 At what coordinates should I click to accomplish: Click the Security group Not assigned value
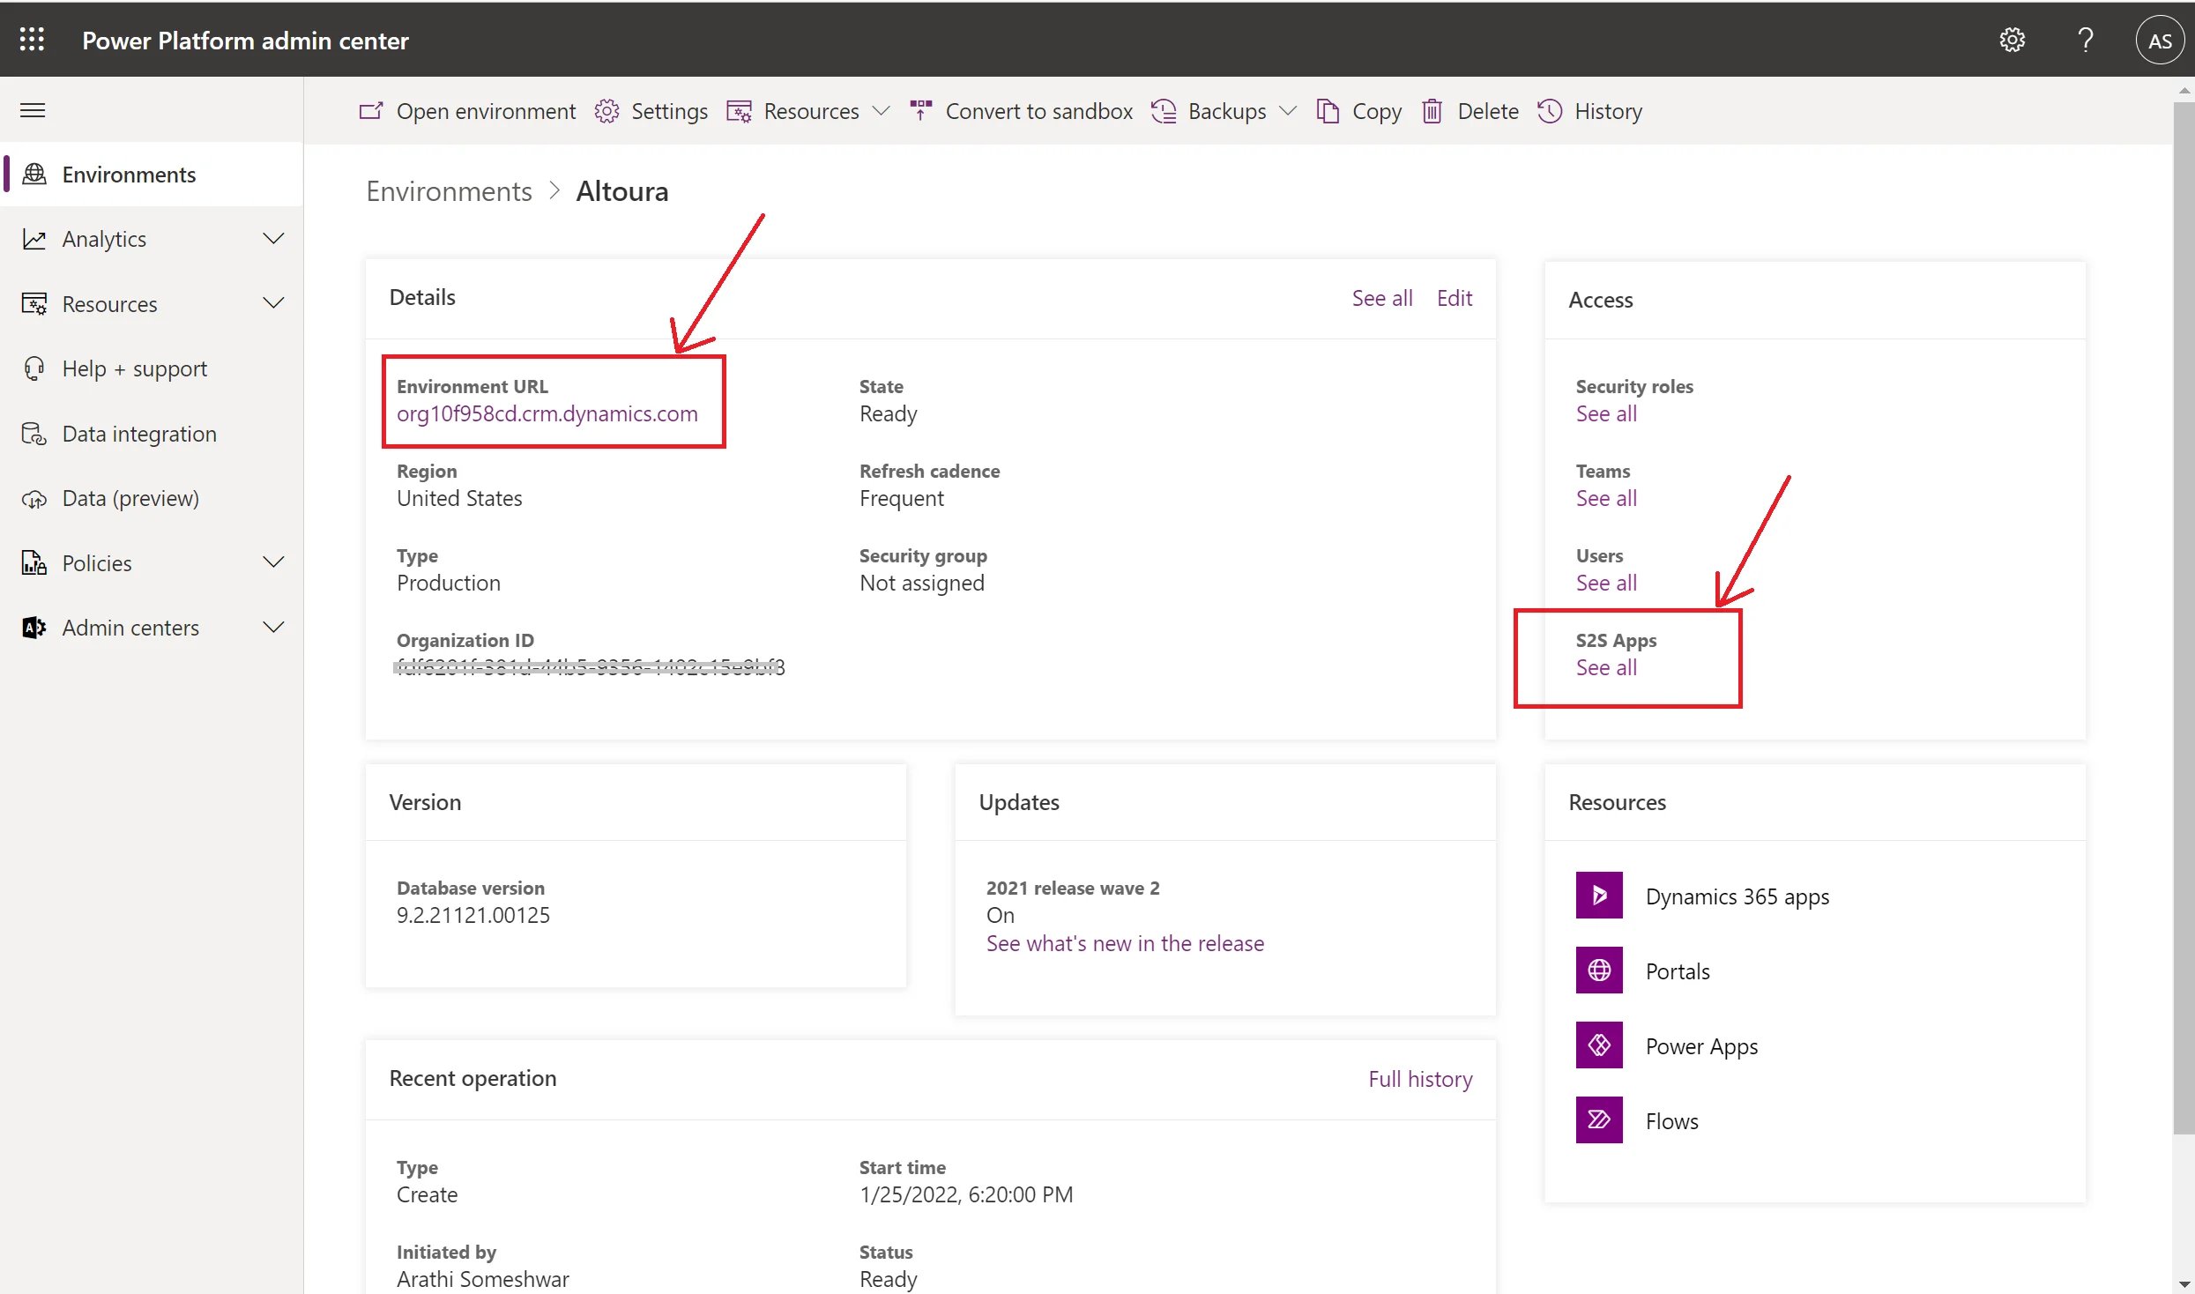pos(921,583)
